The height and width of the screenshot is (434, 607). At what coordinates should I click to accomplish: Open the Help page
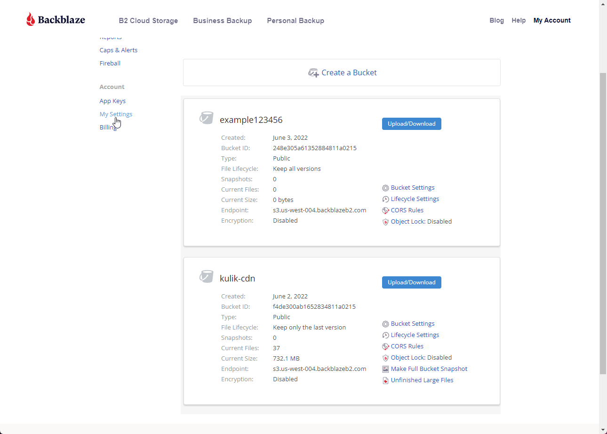click(519, 20)
